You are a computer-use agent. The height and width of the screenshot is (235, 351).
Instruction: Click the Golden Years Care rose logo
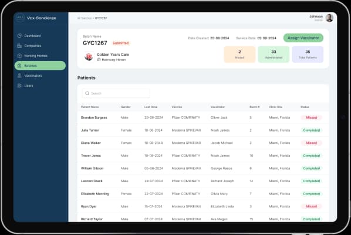(89, 57)
